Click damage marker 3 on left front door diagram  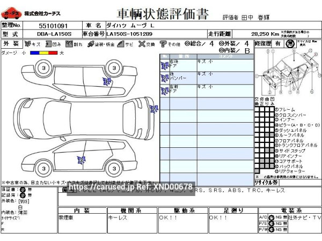tap(81, 160)
